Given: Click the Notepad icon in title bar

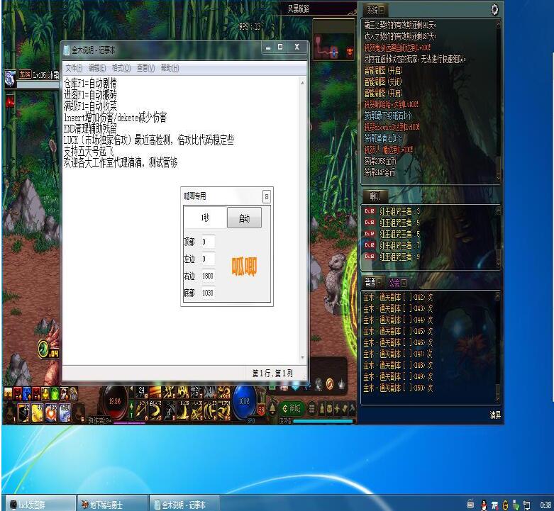Looking at the screenshot, I should point(66,50).
